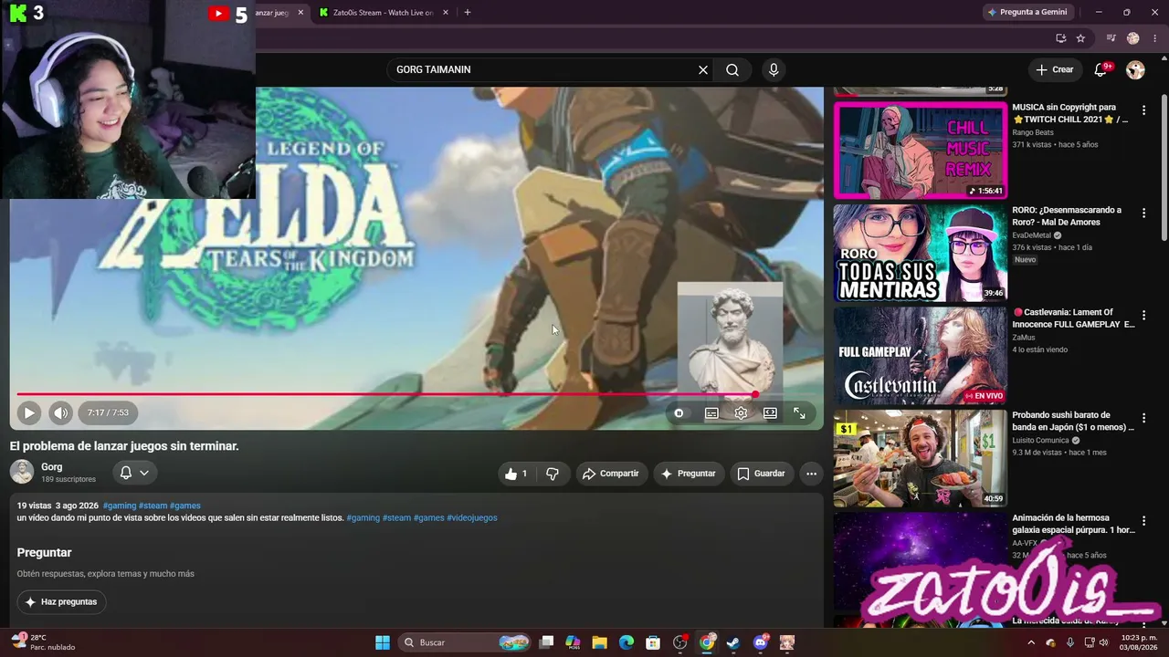Open options menu for the RORO video
Screen dimensions: 1169x657
pos(1143,213)
